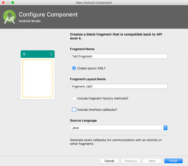Screen dimensions: 188x166
Task: Click the back arrow in fragment preview
Action: (x=25, y=54)
